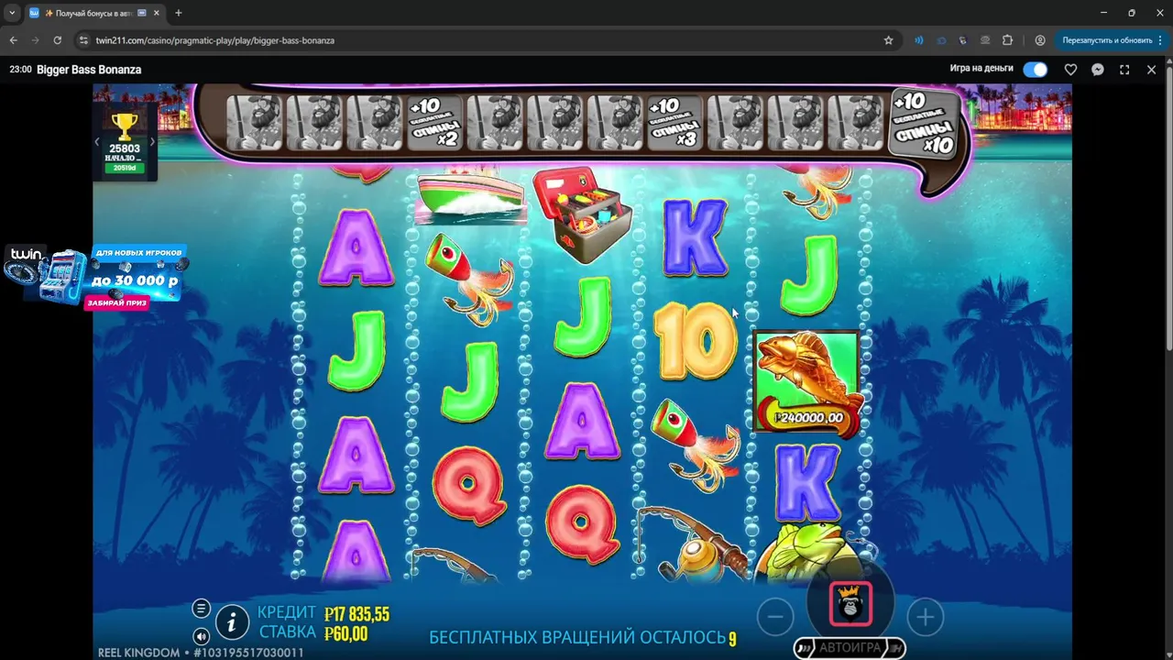1173x660 pixels.
Task: Toggle the 'Игра на деньги' switch
Action: point(1035,70)
